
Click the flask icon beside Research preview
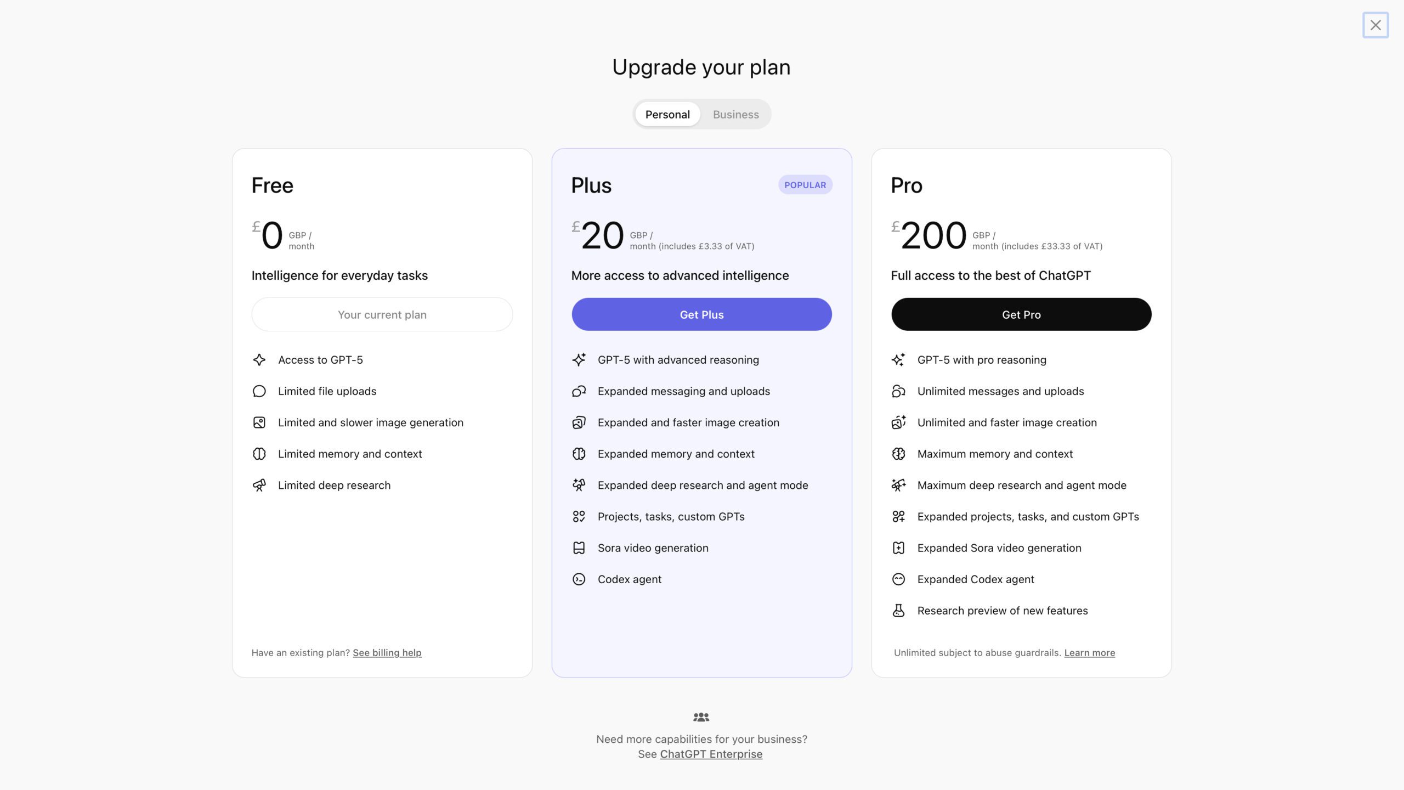(x=898, y=611)
